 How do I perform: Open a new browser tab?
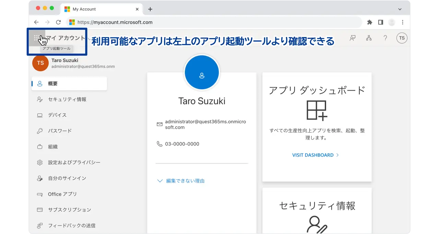[x=150, y=9]
